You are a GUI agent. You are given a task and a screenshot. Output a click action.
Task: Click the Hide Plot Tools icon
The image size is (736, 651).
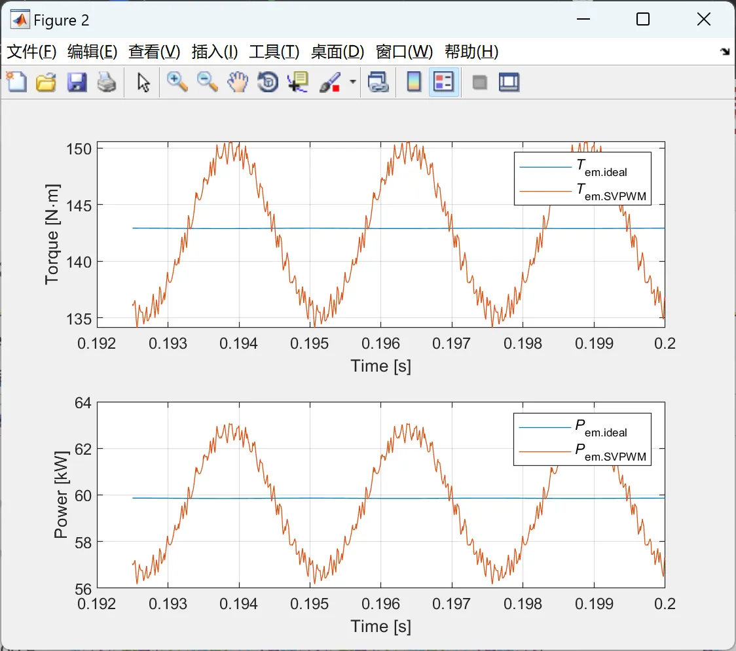pyautogui.click(x=479, y=83)
